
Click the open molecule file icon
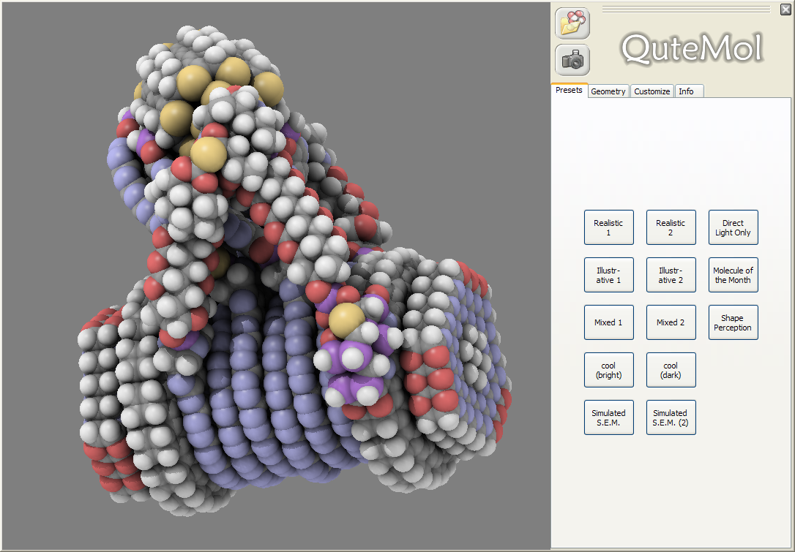572,23
